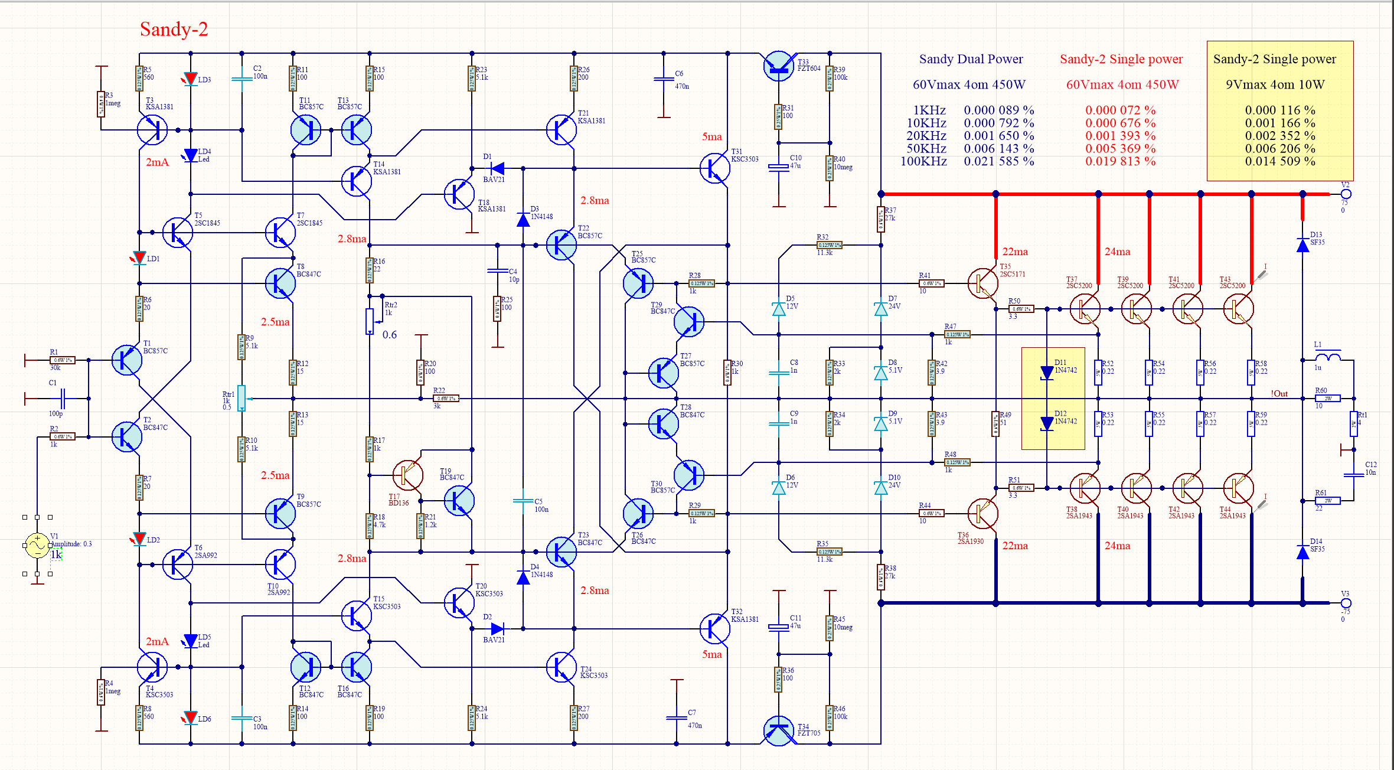Select resistor R32 11.3k
This screenshot has height=770, width=1394.
coord(830,245)
